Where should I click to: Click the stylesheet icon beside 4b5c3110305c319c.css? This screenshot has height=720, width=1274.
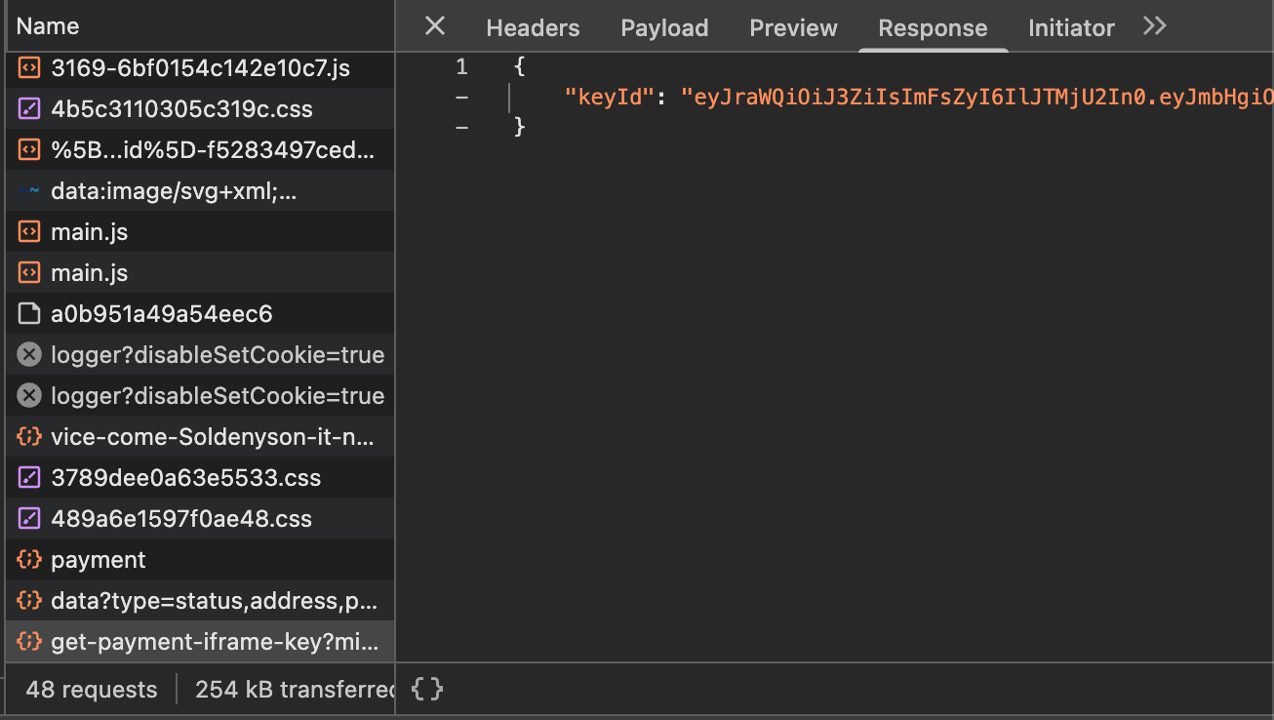tap(30, 109)
